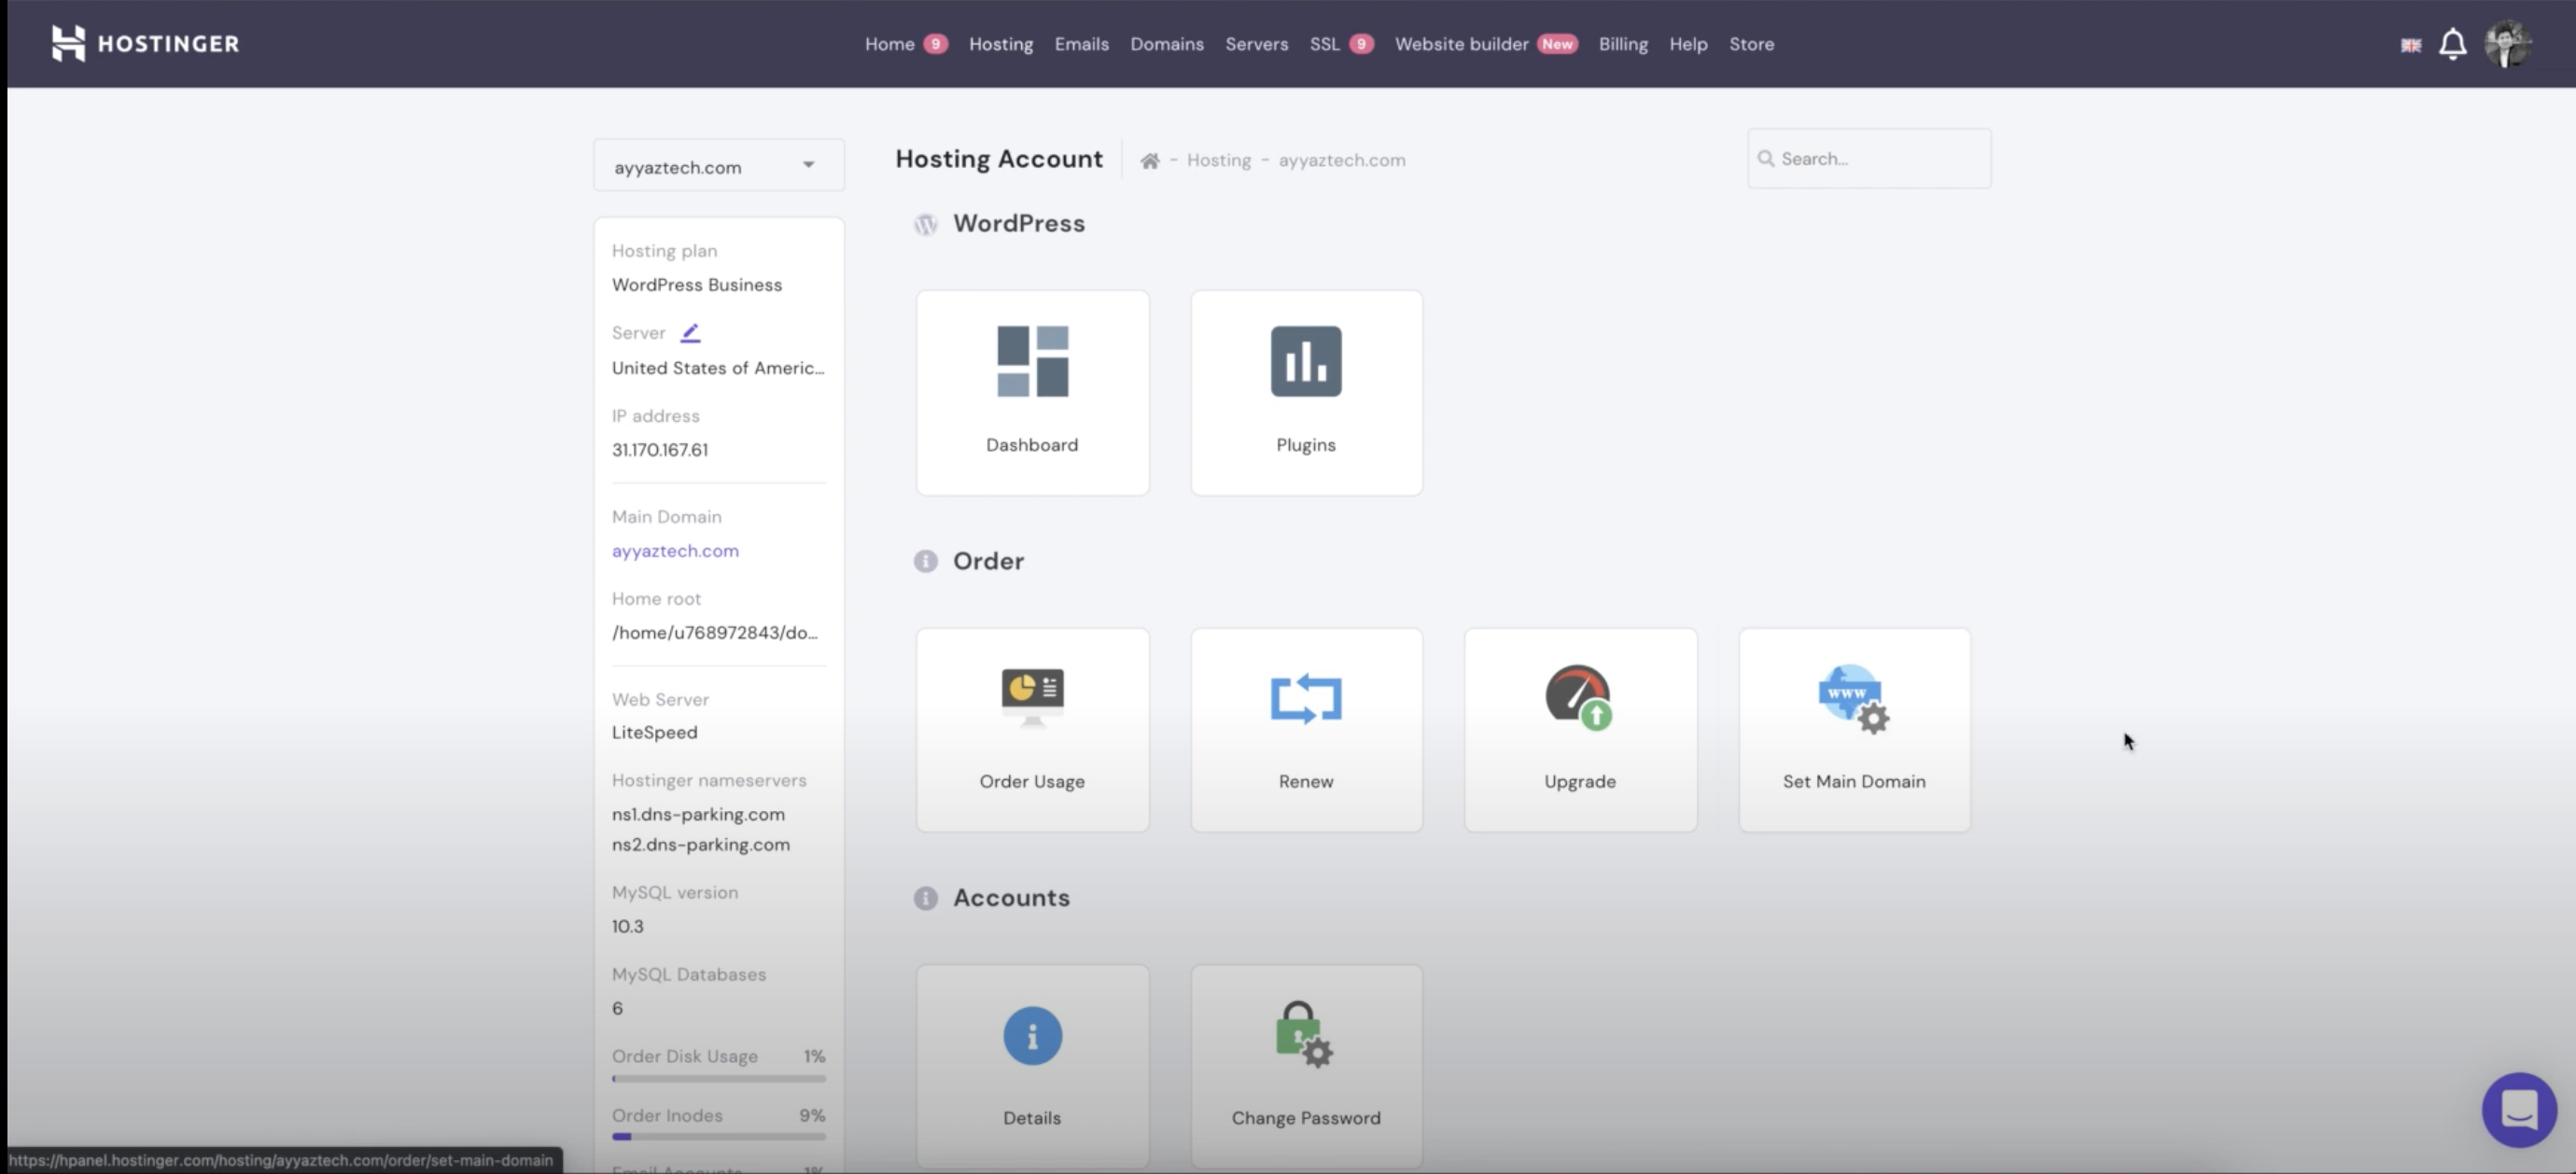Open the language flag selector
Screen dimensions: 2576x1174
point(2411,45)
